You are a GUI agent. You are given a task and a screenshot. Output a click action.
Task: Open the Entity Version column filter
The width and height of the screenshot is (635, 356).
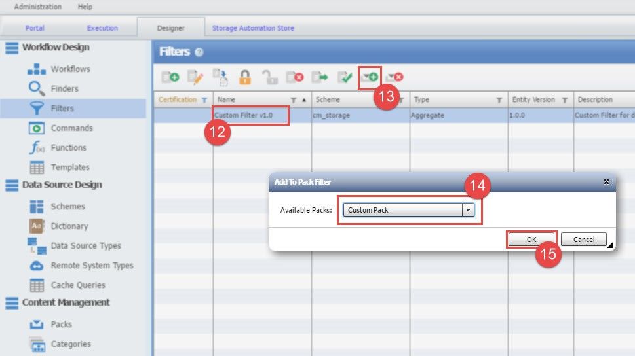[x=564, y=100]
